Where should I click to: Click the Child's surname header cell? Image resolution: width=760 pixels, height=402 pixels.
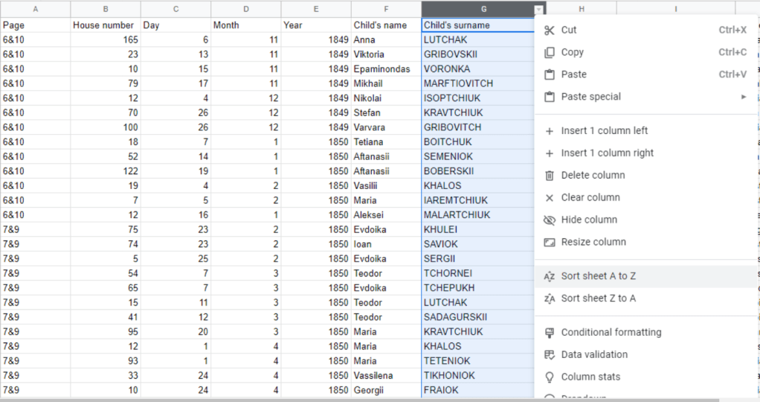(477, 25)
